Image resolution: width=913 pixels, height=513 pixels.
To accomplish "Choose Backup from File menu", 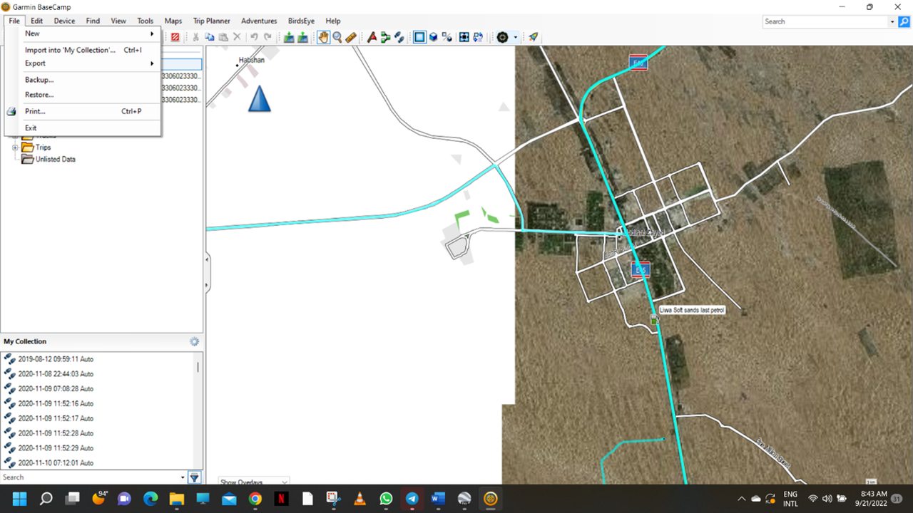I will tap(83, 80).
